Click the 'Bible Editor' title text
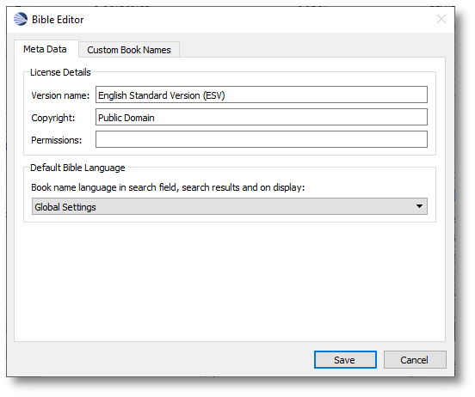The width and height of the screenshot is (475, 397). click(58, 20)
